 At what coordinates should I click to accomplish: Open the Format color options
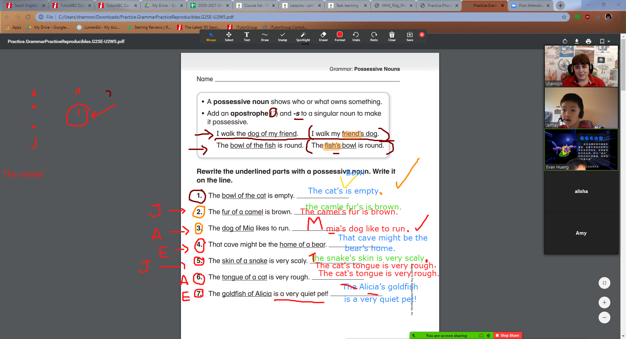(x=340, y=37)
